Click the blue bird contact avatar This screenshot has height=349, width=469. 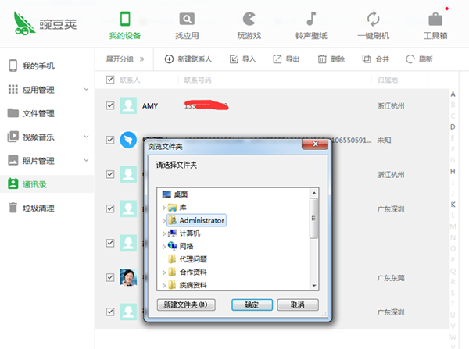128,140
